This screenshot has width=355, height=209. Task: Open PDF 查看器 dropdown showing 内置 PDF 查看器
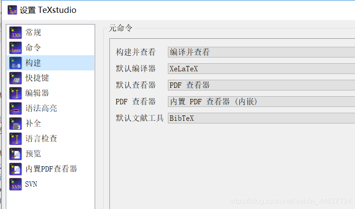(x=261, y=102)
